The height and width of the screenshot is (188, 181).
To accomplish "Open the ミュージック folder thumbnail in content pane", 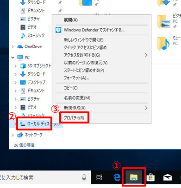I will click(164, 44).
